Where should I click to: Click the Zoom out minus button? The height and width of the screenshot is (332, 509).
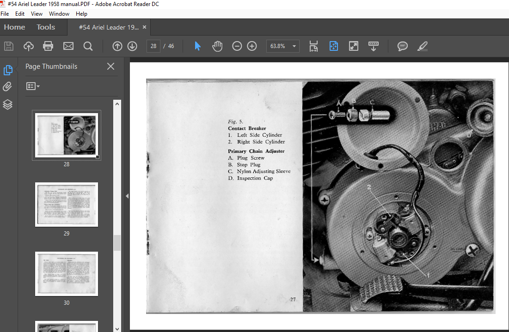(237, 46)
